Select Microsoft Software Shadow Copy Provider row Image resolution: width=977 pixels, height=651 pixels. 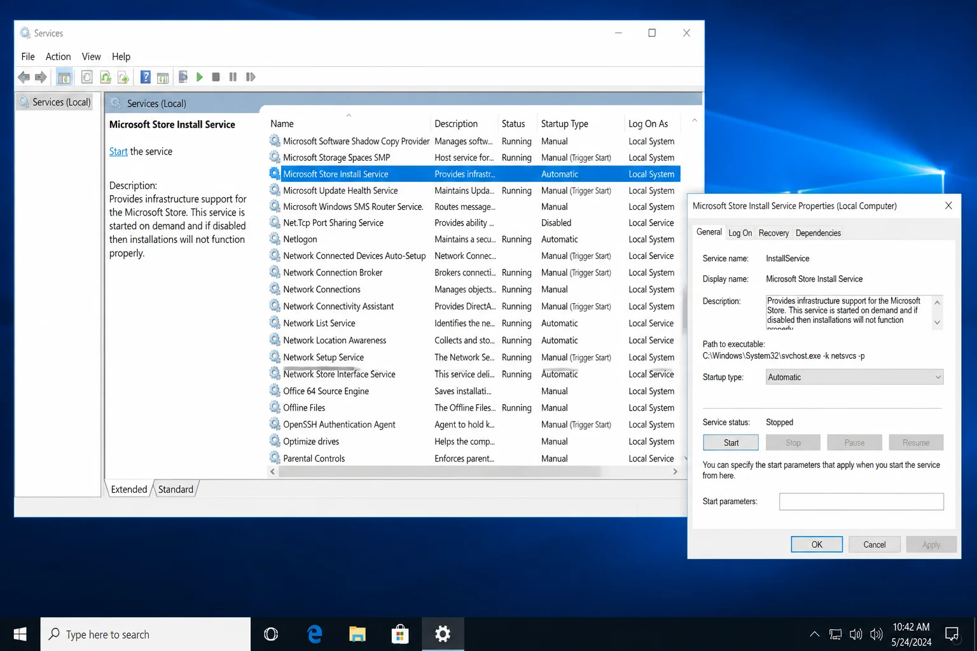tap(474, 141)
